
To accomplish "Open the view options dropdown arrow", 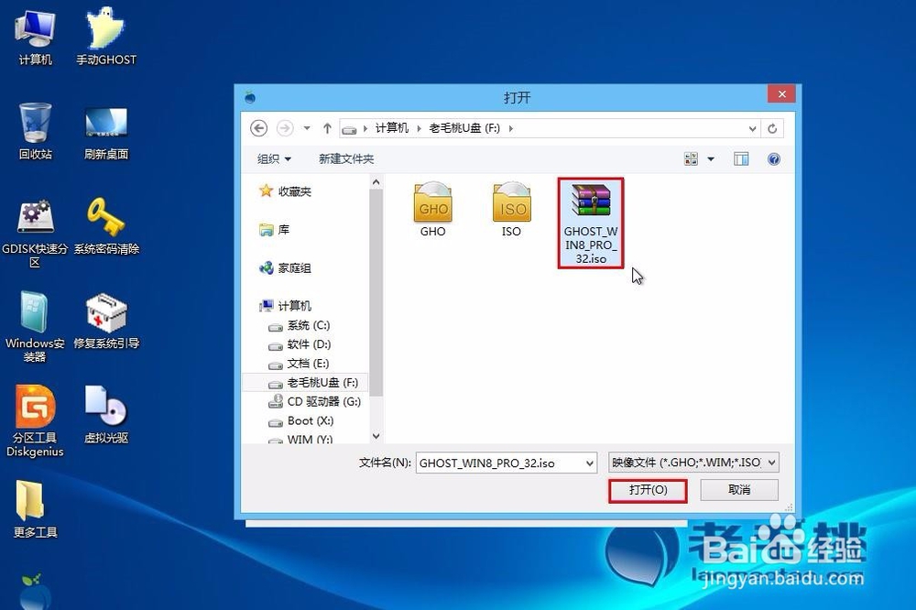I will point(711,159).
